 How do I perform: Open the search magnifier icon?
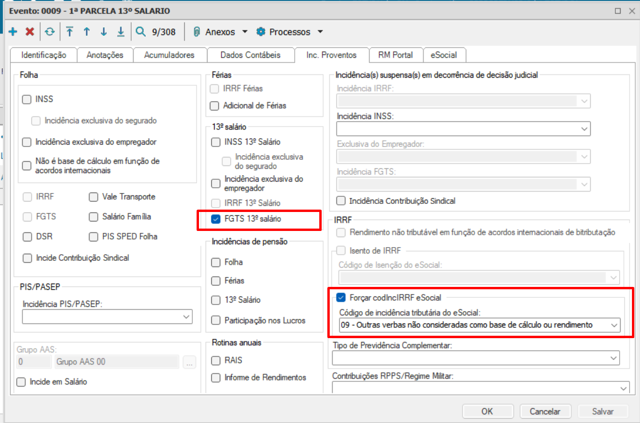pos(141,32)
